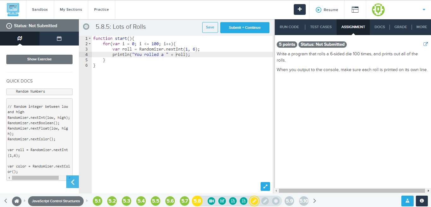Click Resume to continue the course
431x207 pixels.
(x=327, y=10)
